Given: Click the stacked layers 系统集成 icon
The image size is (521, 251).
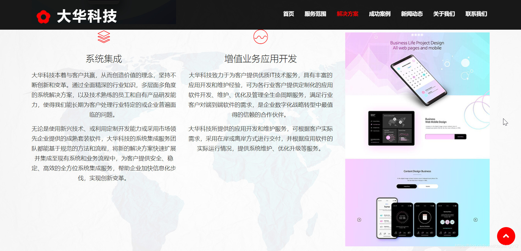Looking at the screenshot, I should click(104, 37).
